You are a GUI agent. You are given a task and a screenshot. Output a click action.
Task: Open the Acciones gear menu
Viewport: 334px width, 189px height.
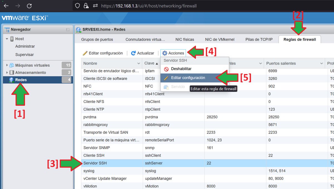tap(173, 53)
